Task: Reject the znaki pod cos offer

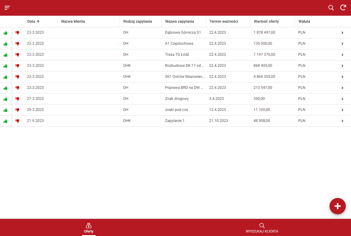Action: [x=17, y=110]
